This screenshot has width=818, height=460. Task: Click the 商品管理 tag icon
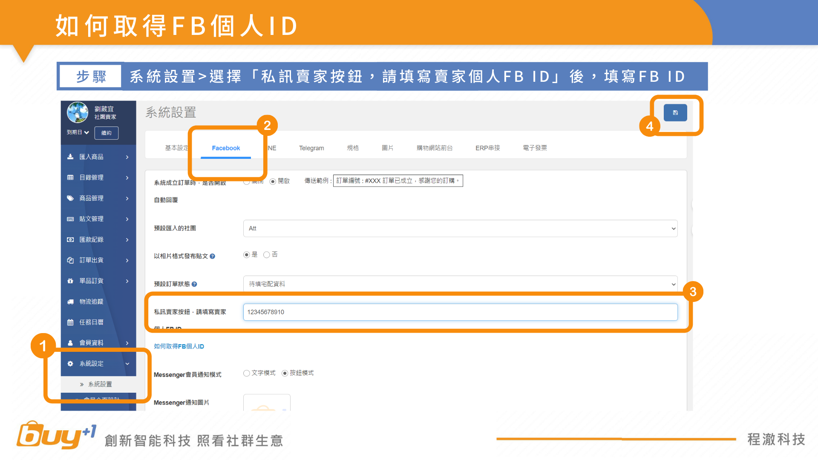(70, 198)
